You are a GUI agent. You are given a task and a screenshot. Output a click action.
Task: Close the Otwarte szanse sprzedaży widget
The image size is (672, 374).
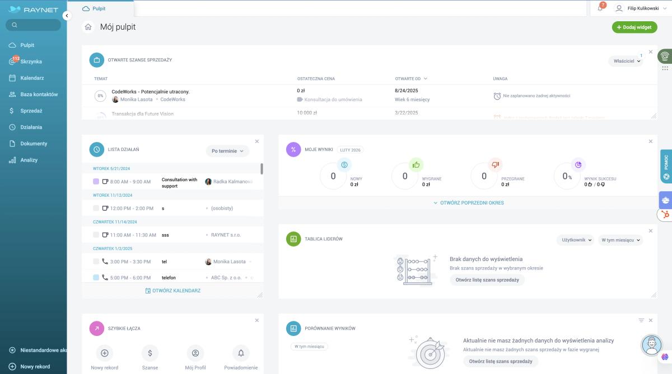pos(651,52)
